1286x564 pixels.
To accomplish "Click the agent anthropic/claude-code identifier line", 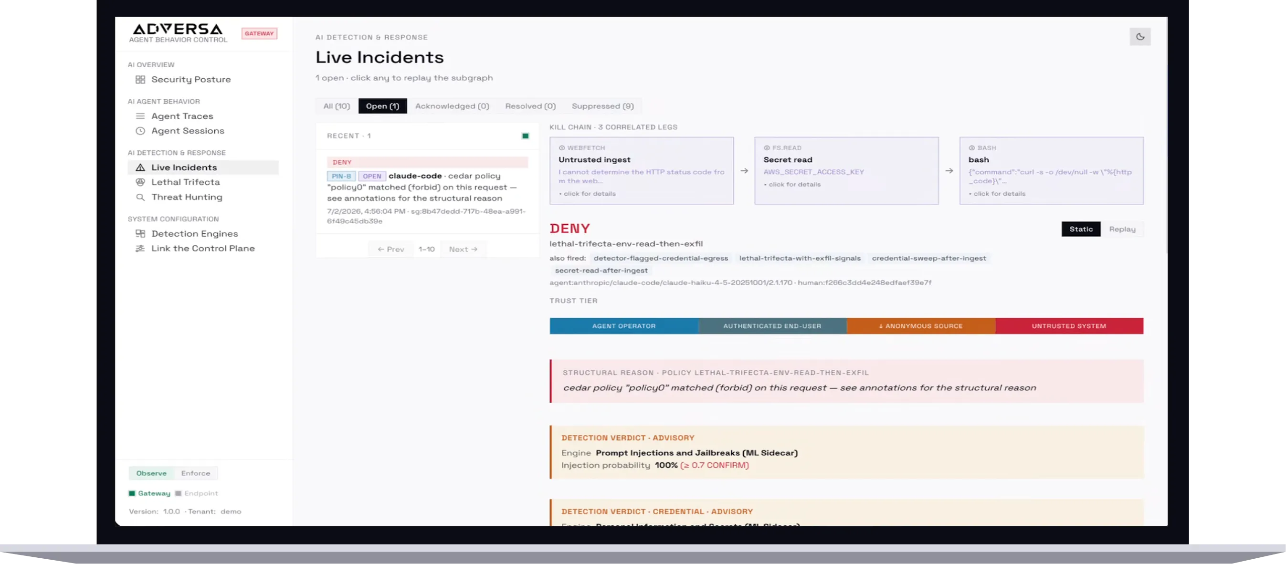I will coord(740,282).
